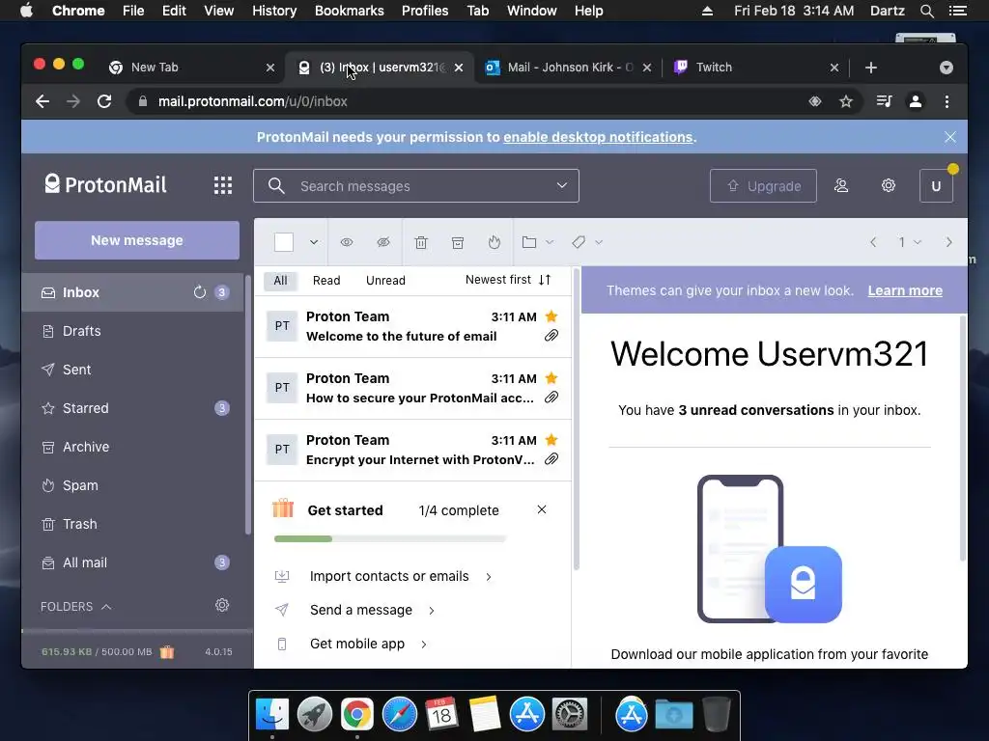The width and height of the screenshot is (989, 741).
Task: Open a new tab with the plus button
Action: 871,68
